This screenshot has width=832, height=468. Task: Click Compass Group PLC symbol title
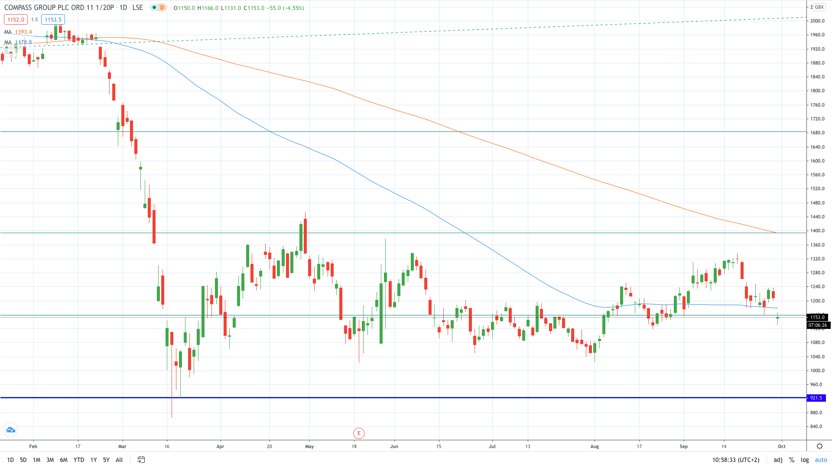[x=59, y=8]
